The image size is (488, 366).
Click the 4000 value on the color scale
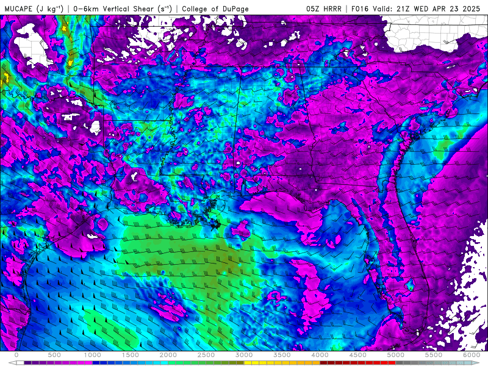pyautogui.click(x=320, y=355)
